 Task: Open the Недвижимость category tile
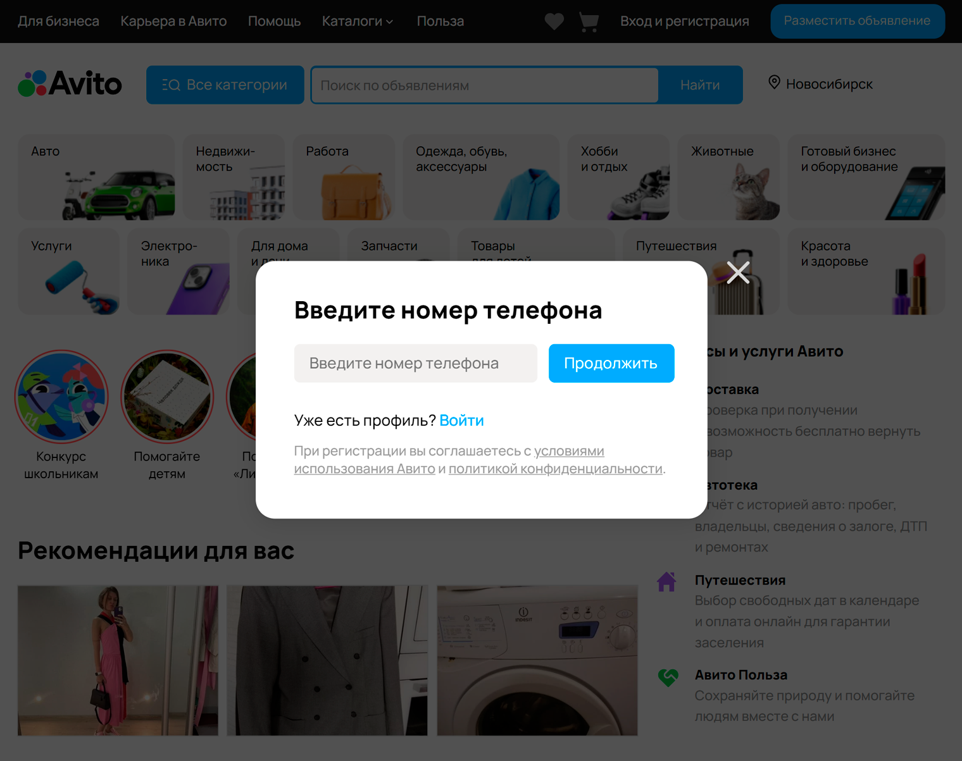tap(234, 177)
